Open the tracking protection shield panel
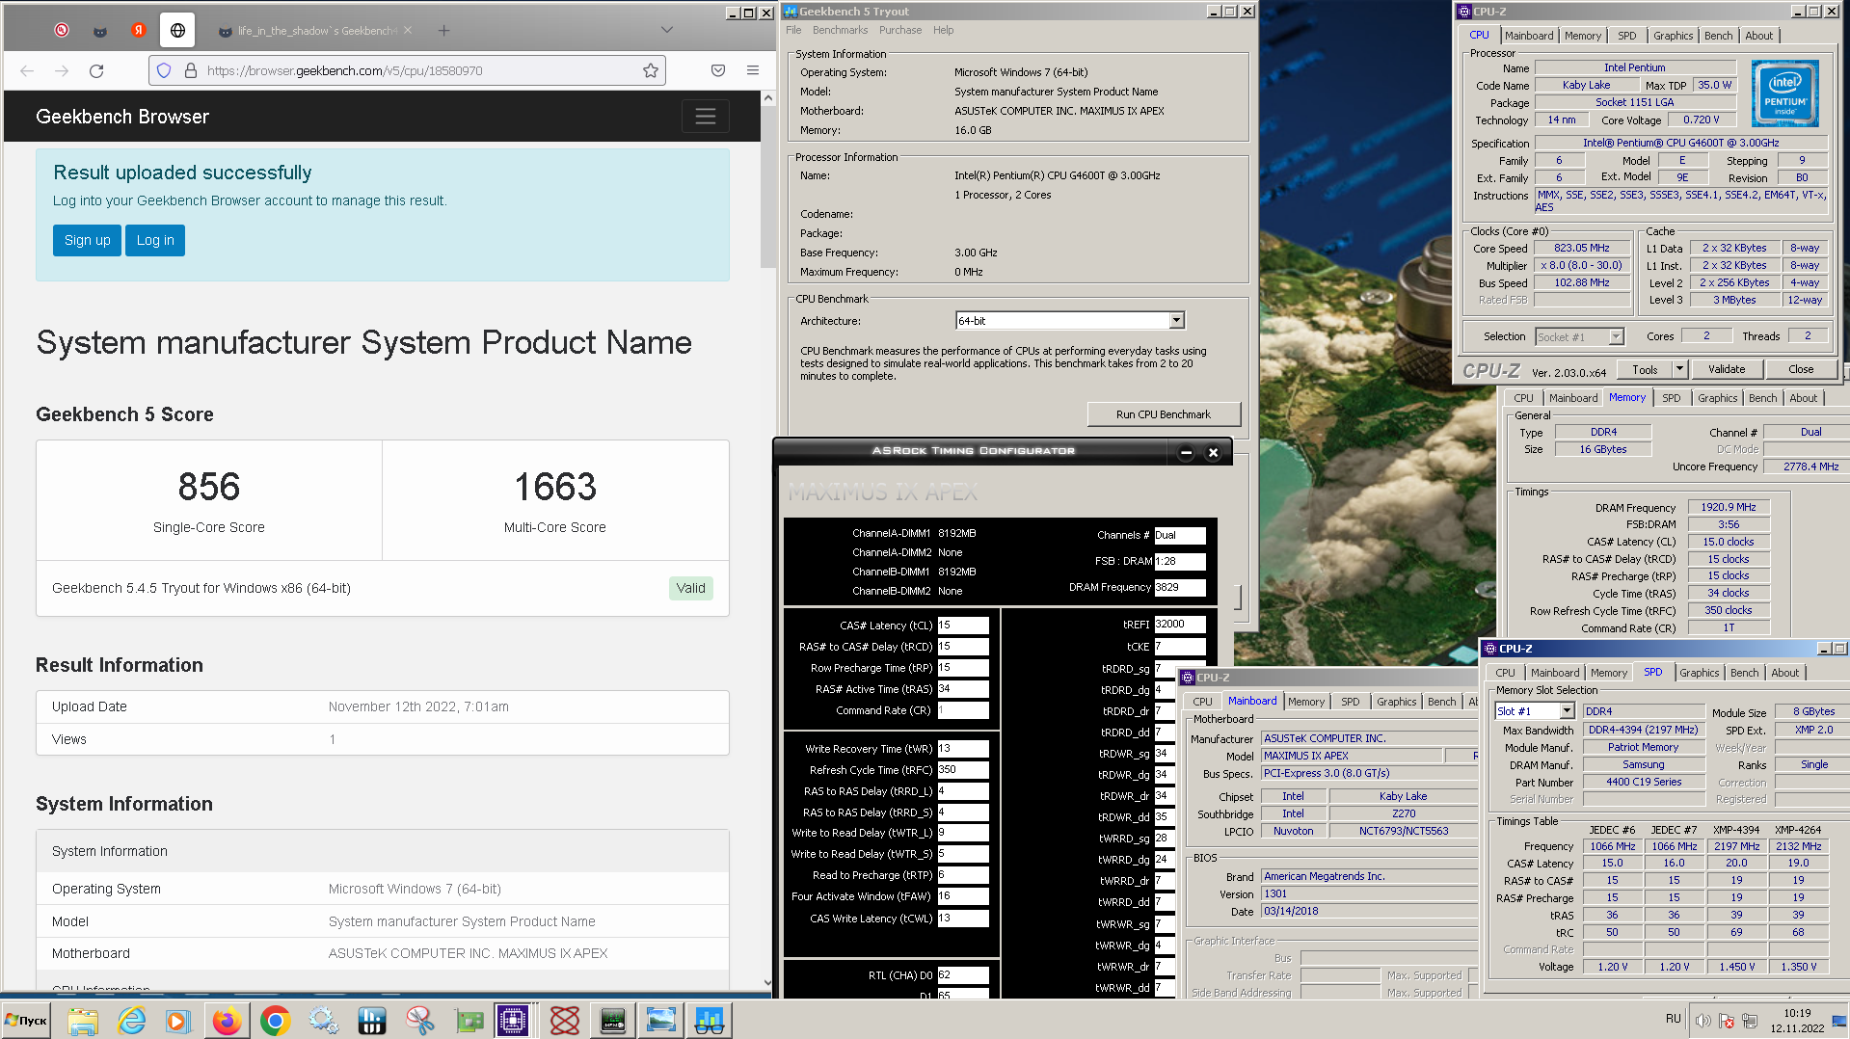Viewport: 1850px width, 1039px height. point(164,70)
